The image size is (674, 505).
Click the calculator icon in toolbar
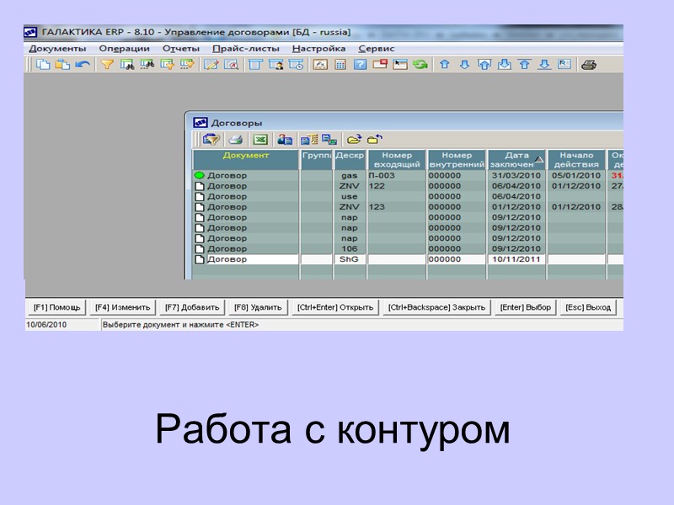340,65
